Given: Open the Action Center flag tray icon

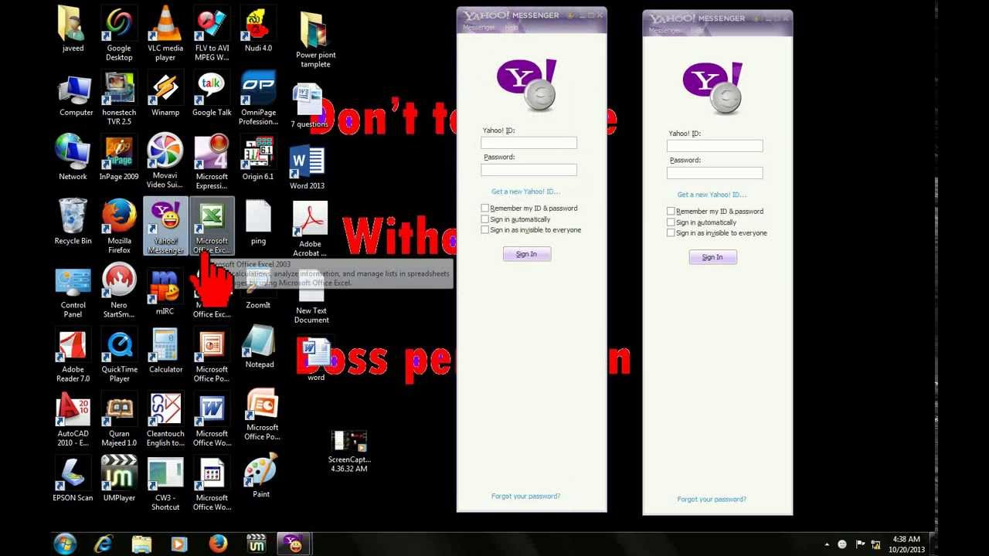Looking at the screenshot, I should (861, 544).
